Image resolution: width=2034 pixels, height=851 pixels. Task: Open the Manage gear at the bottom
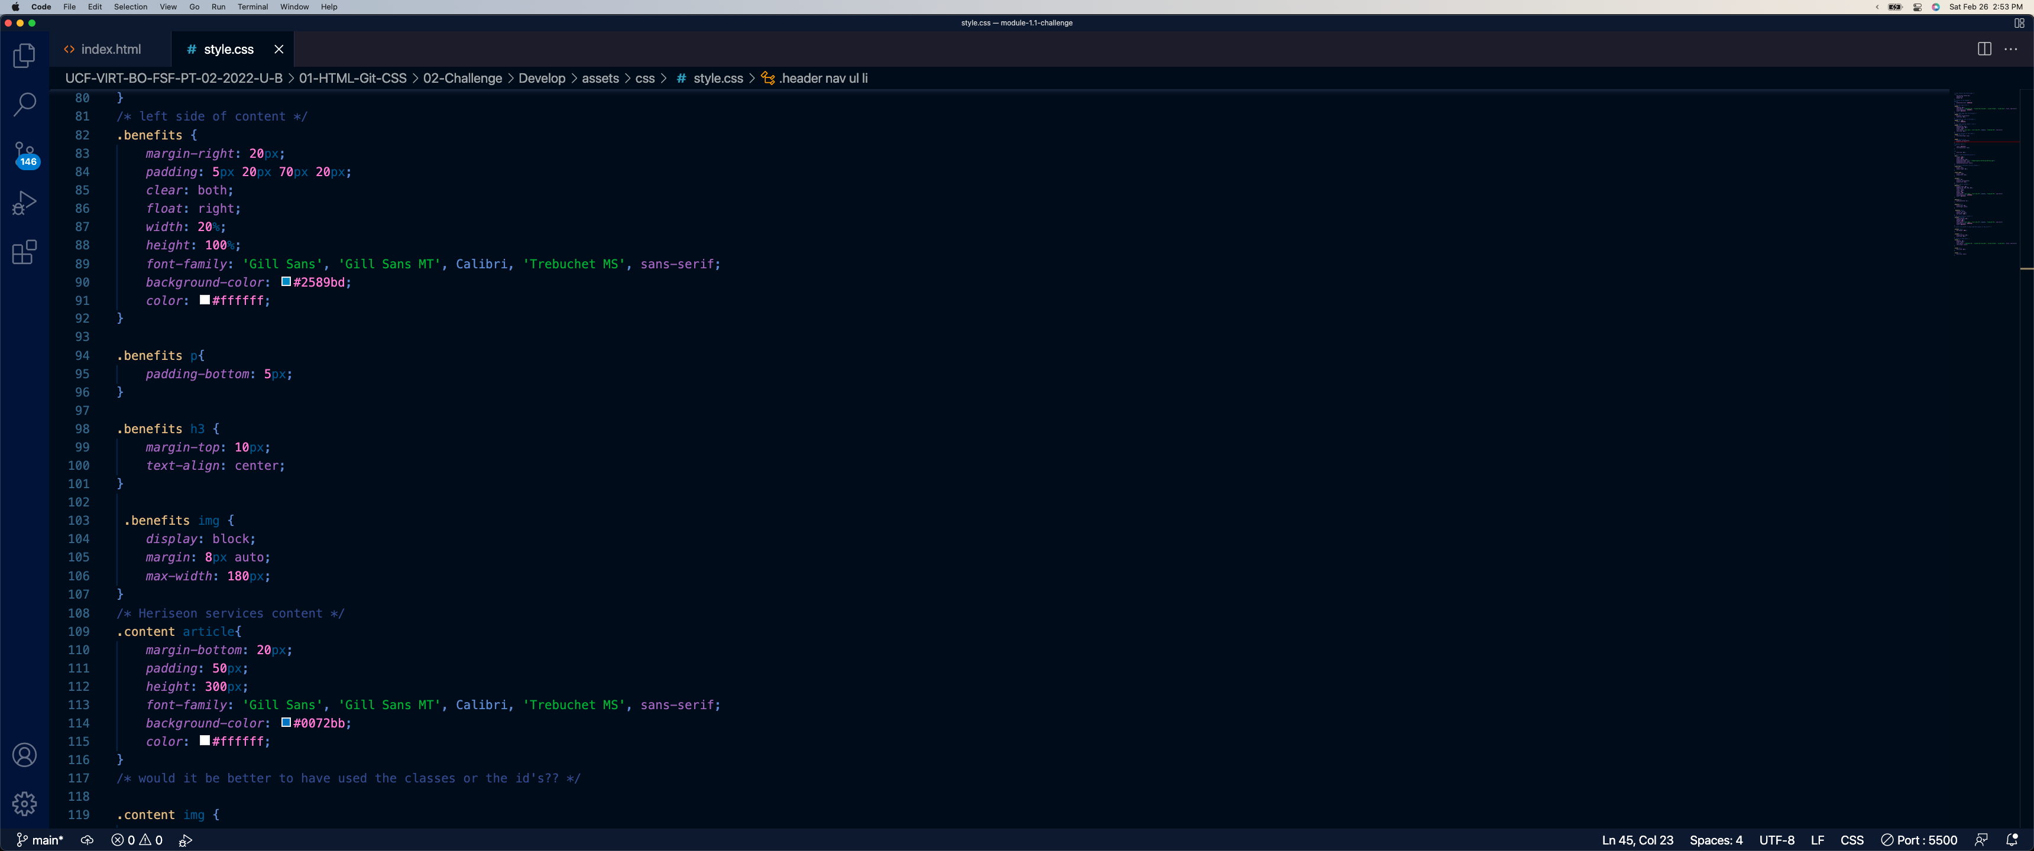click(24, 803)
